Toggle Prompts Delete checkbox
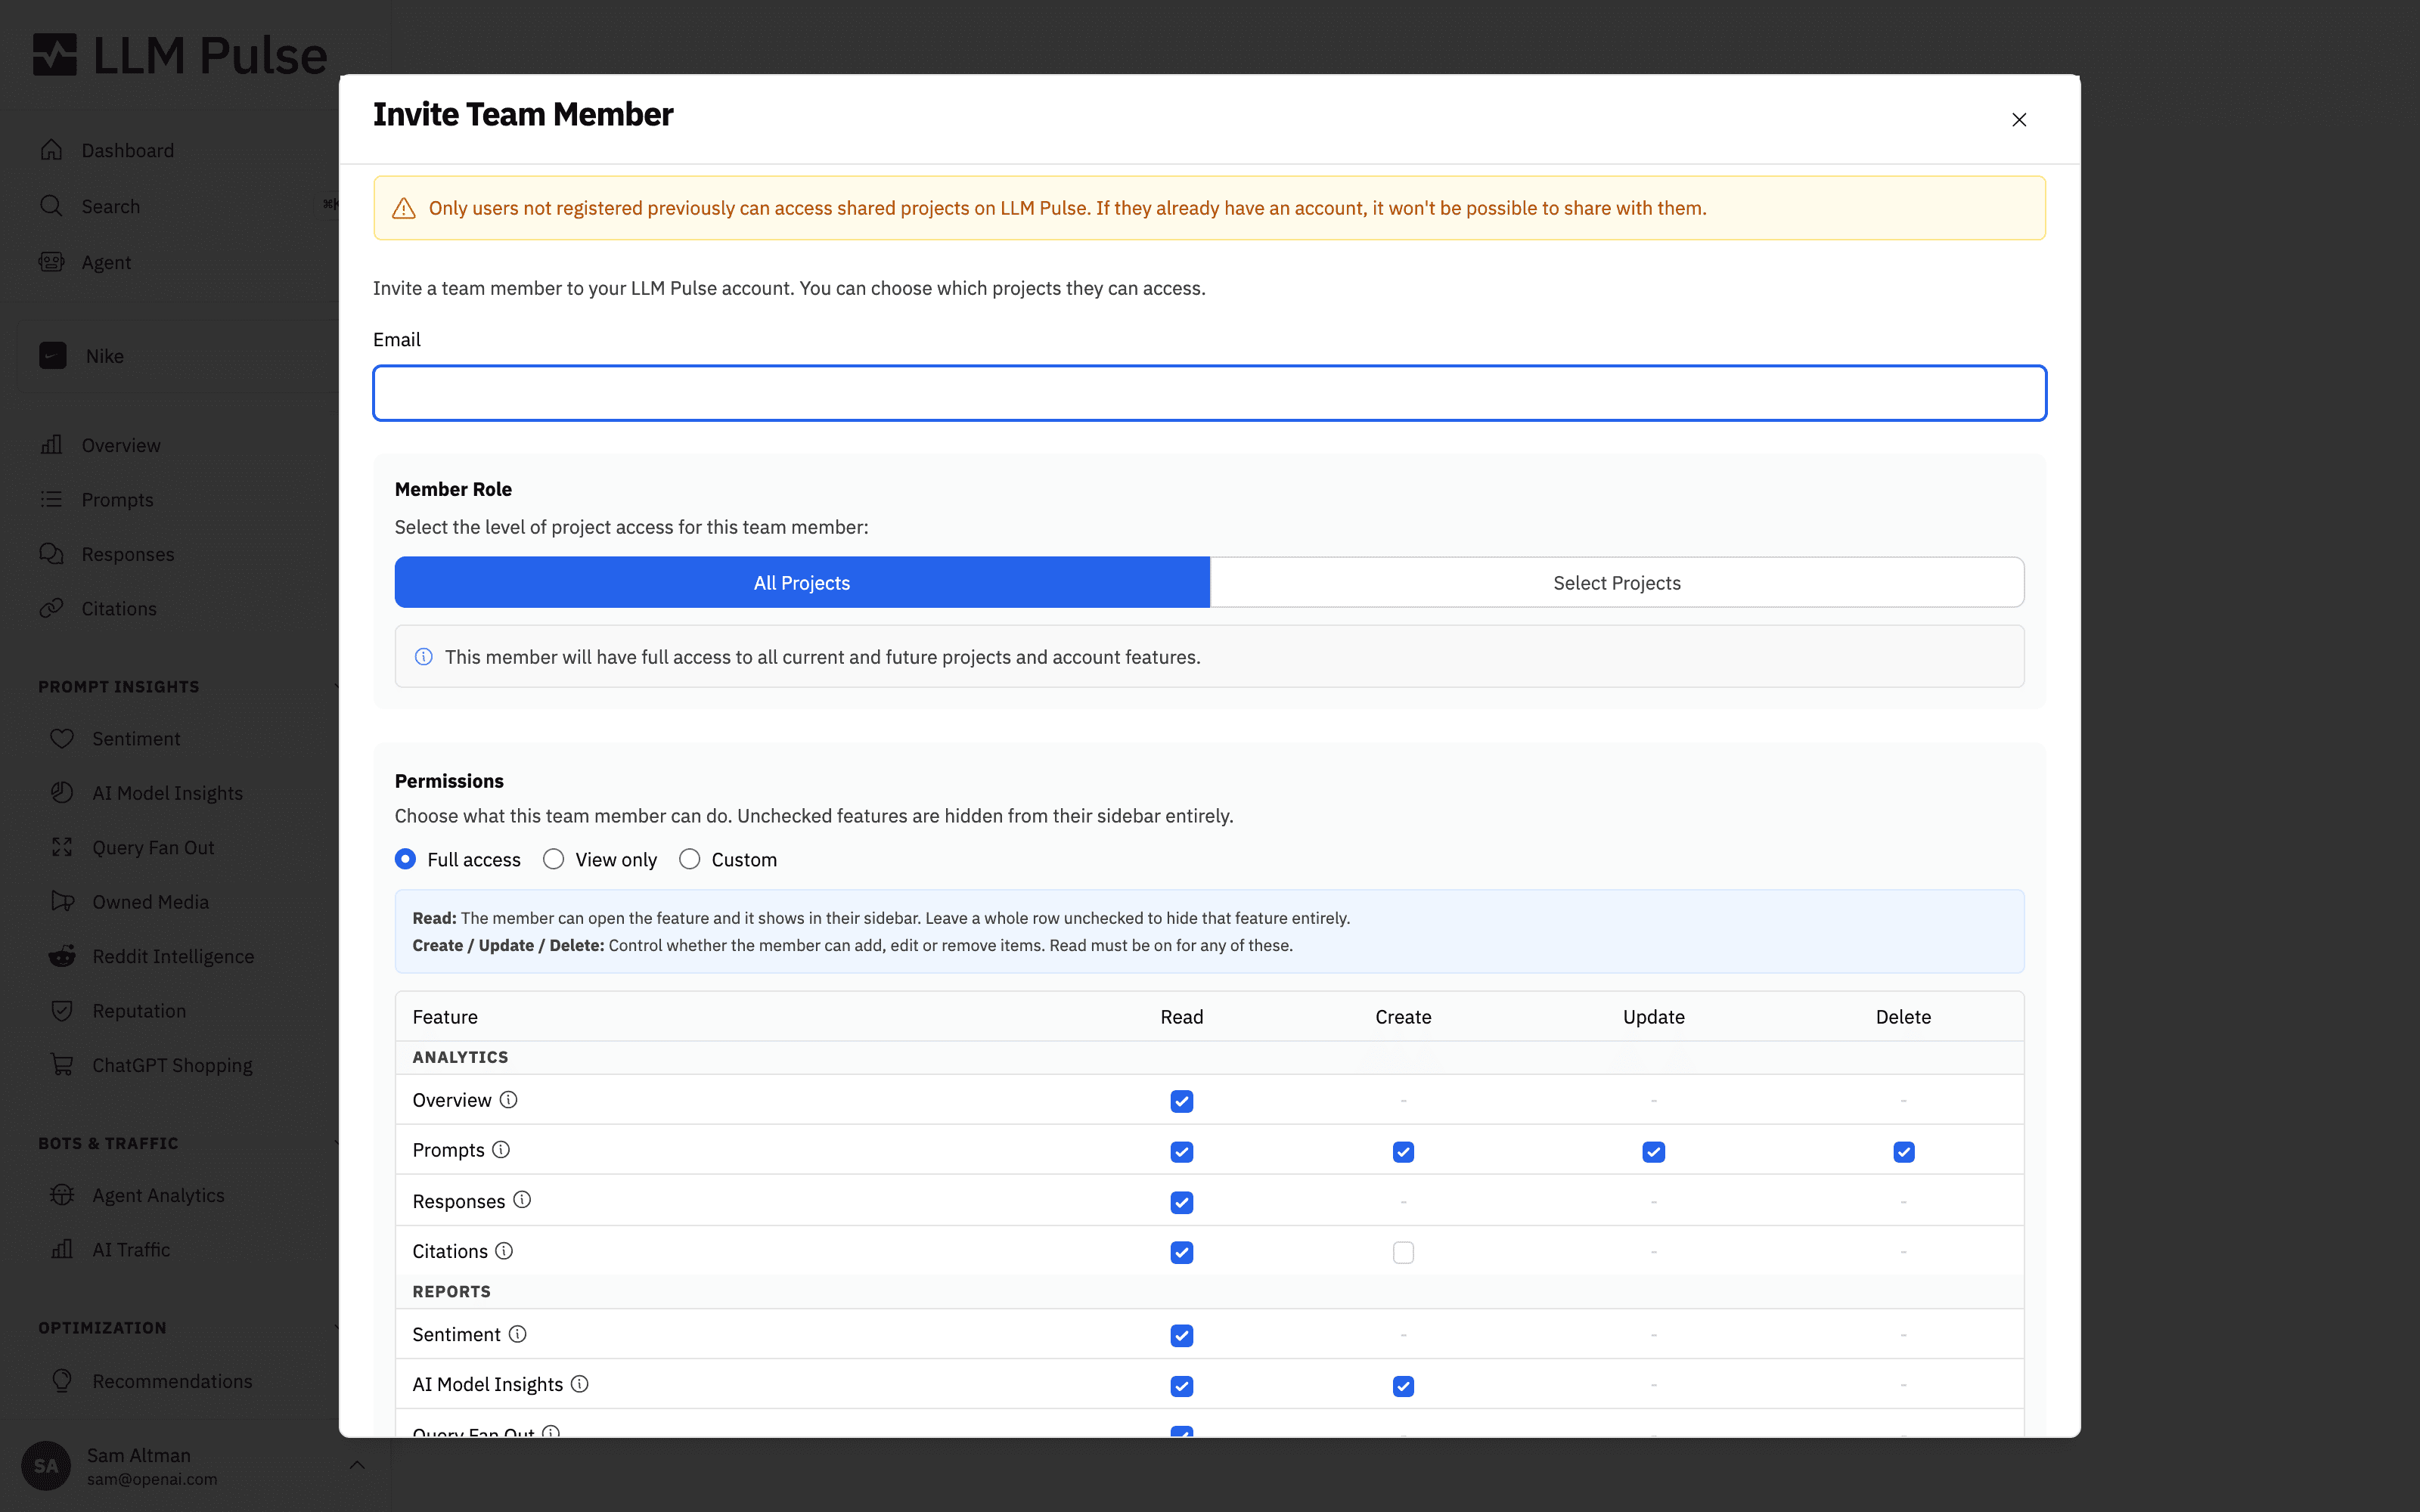The width and height of the screenshot is (2420, 1512). click(1903, 1152)
